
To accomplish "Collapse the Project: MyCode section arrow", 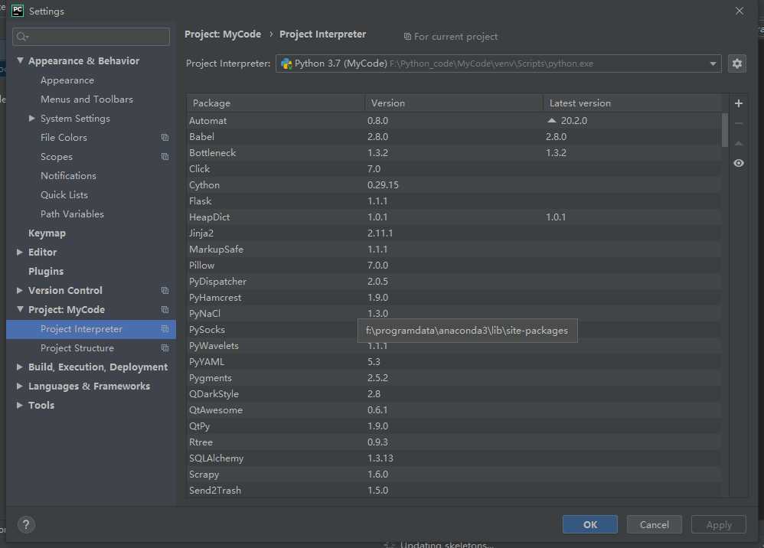I will pos(20,309).
